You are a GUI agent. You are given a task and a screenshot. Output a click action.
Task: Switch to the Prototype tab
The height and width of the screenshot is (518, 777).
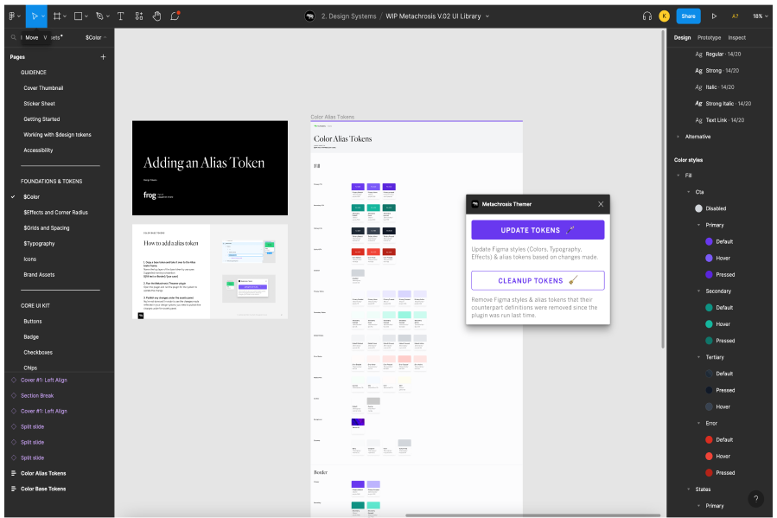pos(709,37)
